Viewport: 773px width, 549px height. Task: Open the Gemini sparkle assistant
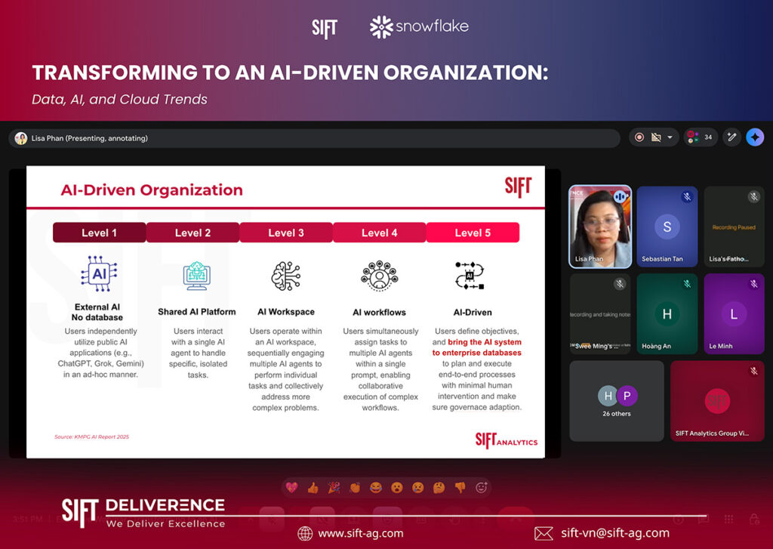755,137
